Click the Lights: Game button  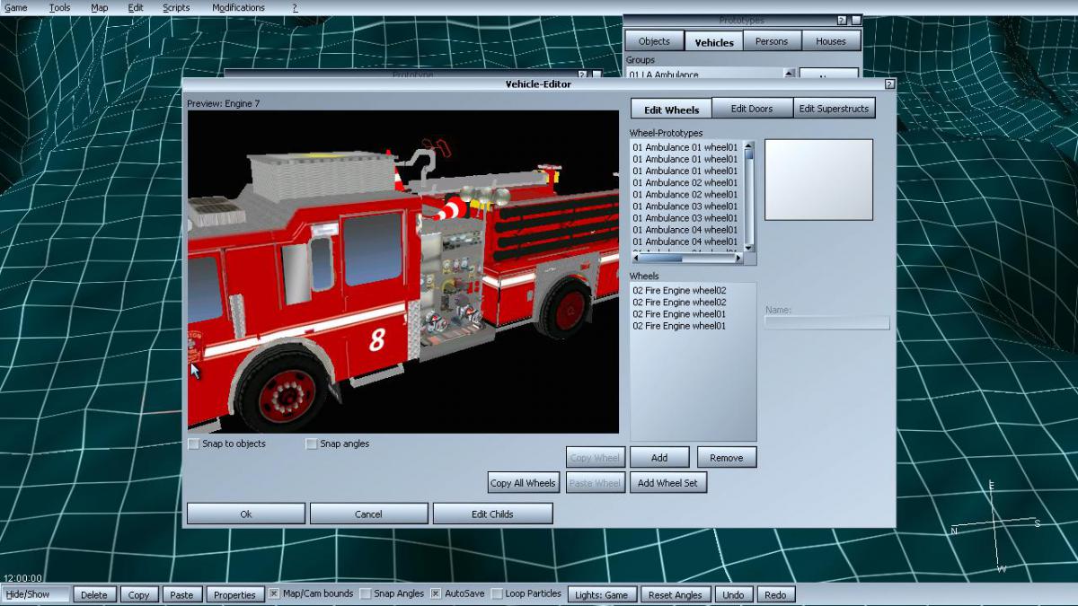pos(602,594)
